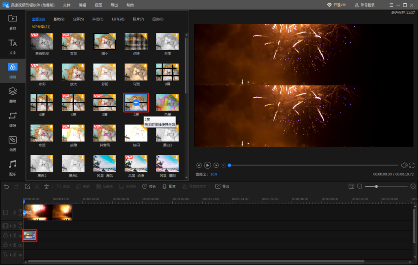Expand the 导出 menu in the menu bar
The image size is (418, 265).
coord(114,5)
